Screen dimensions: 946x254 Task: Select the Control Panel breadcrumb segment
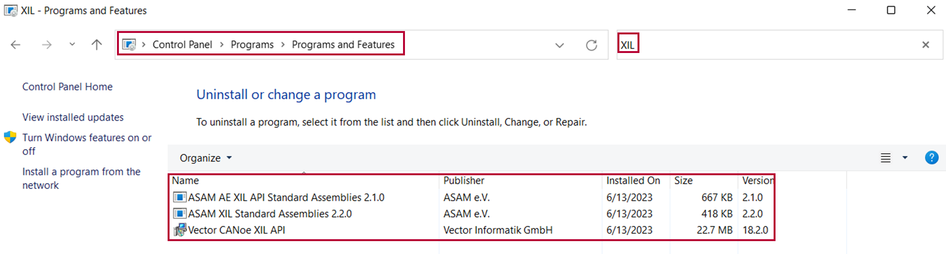click(182, 45)
